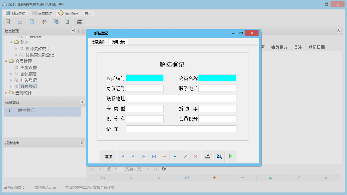Click the red minus delete-record icon

tap(164, 156)
